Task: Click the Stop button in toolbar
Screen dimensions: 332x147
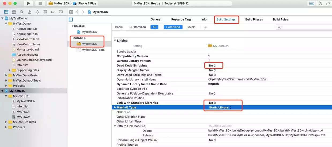Action: (40, 3)
